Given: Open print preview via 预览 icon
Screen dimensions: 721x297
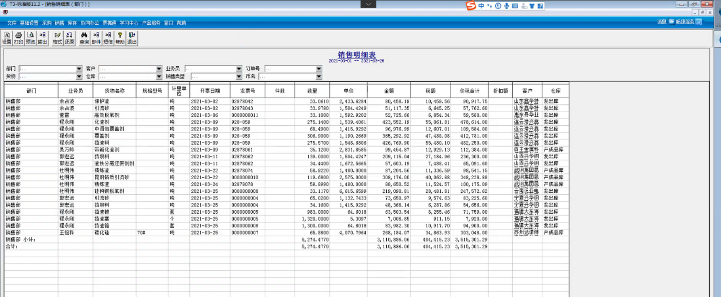Looking at the screenshot, I should pyautogui.click(x=31, y=38).
